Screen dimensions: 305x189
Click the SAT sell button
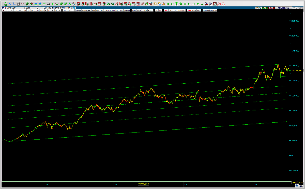[x=271, y=8]
